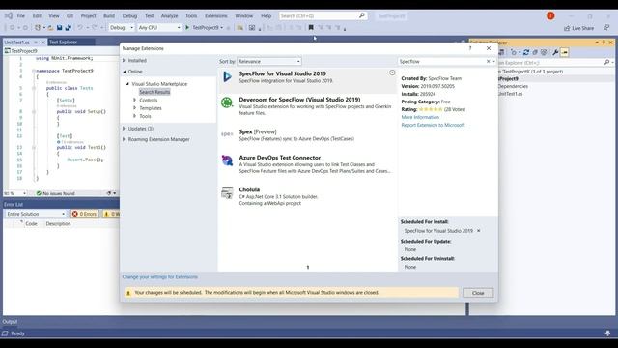The height and width of the screenshot is (348, 618).
Task: Select the Dependencies node in Solution Explorer
Action: tap(513, 86)
